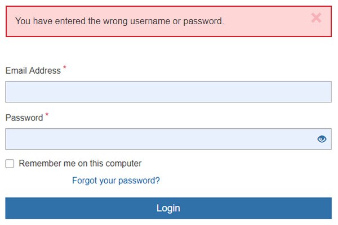Submit the form with Login

pyautogui.click(x=168, y=208)
